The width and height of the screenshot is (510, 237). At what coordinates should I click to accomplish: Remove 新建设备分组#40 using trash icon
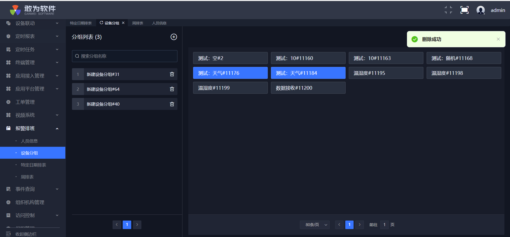point(172,104)
